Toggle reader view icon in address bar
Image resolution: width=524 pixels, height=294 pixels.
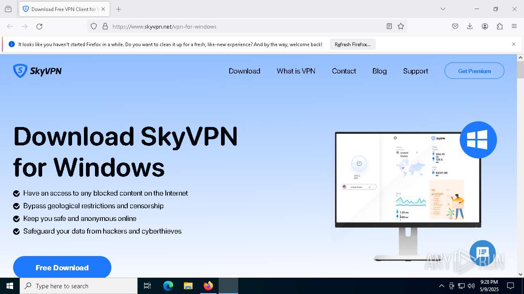389,26
